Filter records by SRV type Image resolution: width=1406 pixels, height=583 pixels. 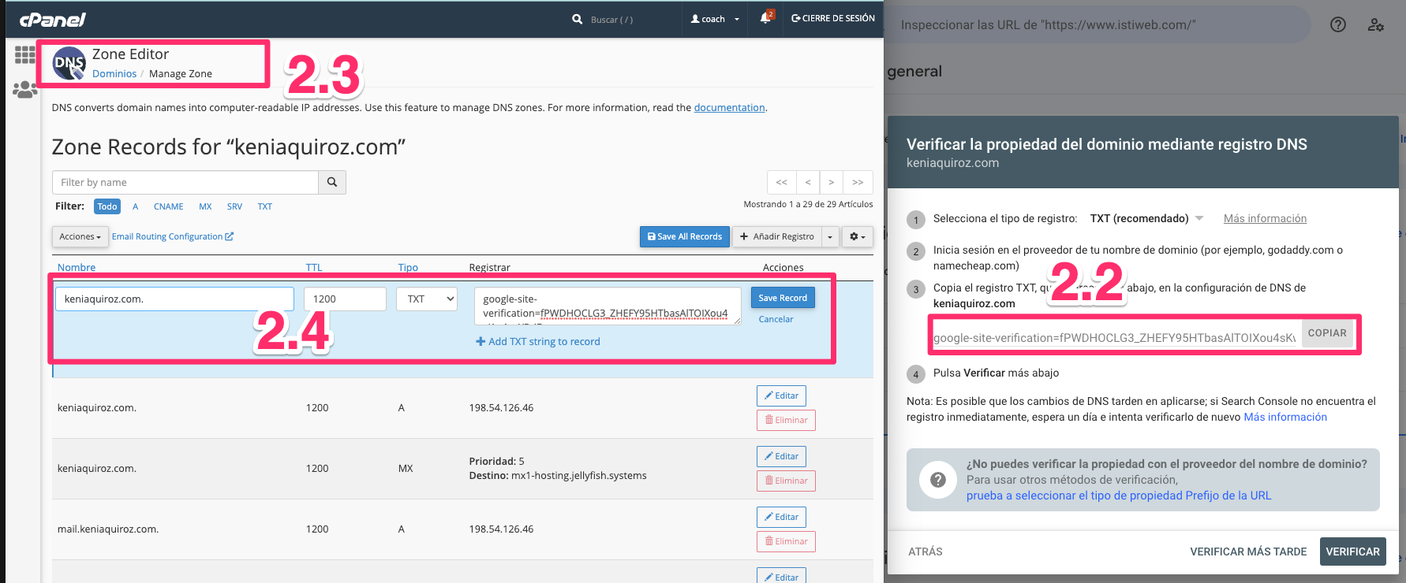(234, 206)
